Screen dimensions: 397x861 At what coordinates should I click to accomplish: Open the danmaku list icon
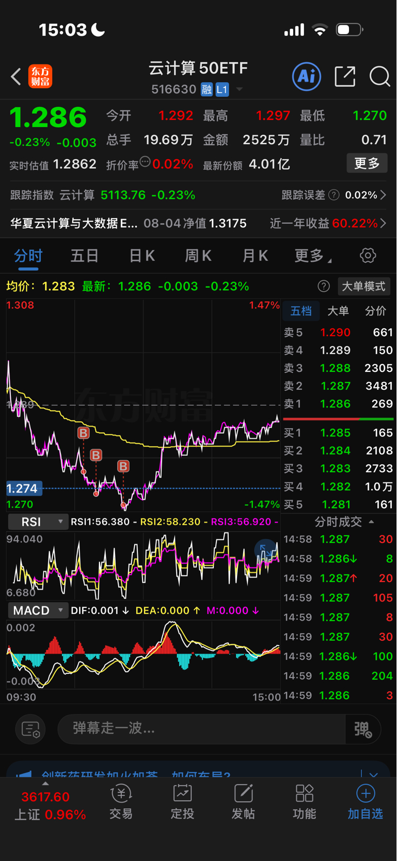point(30,729)
